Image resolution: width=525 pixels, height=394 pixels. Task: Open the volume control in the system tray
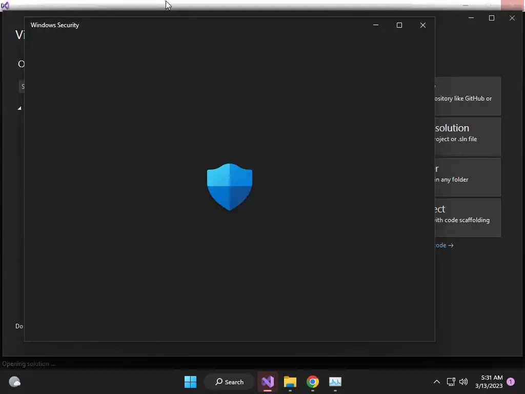coord(463,382)
